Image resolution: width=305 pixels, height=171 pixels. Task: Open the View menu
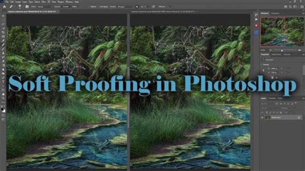click(x=54, y=2)
